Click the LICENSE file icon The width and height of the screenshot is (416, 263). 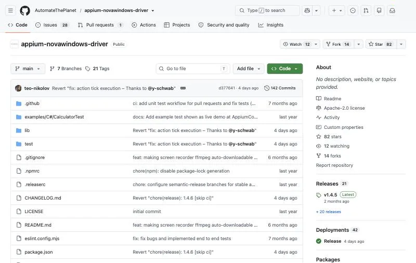pyautogui.click(x=19, y=212)
